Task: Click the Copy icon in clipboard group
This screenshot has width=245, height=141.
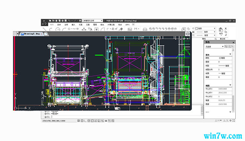Action: coord(226,32)
